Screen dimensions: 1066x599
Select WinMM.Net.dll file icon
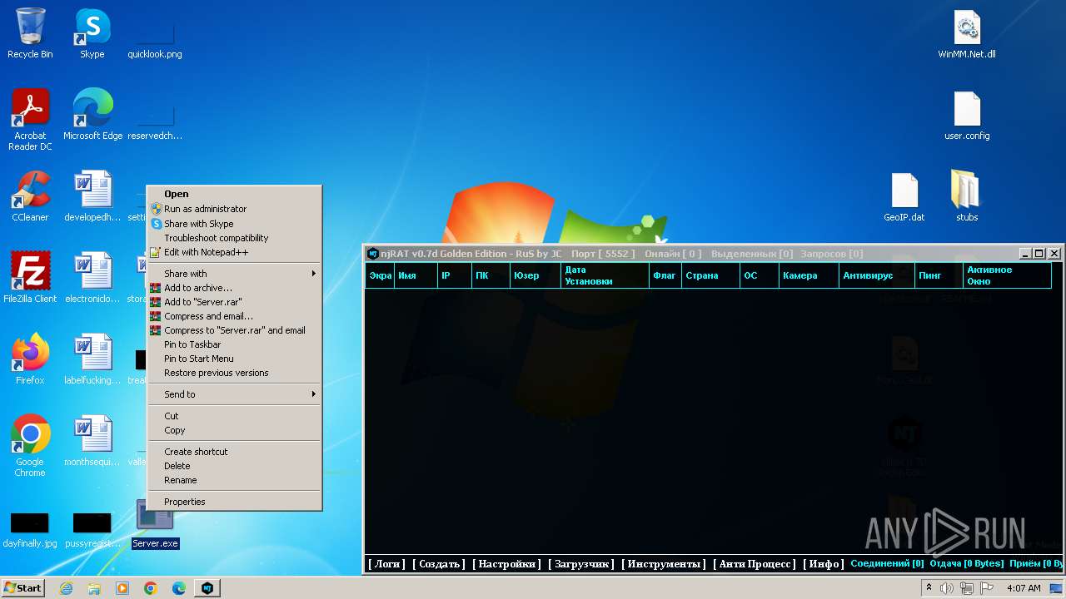(967, 34)
